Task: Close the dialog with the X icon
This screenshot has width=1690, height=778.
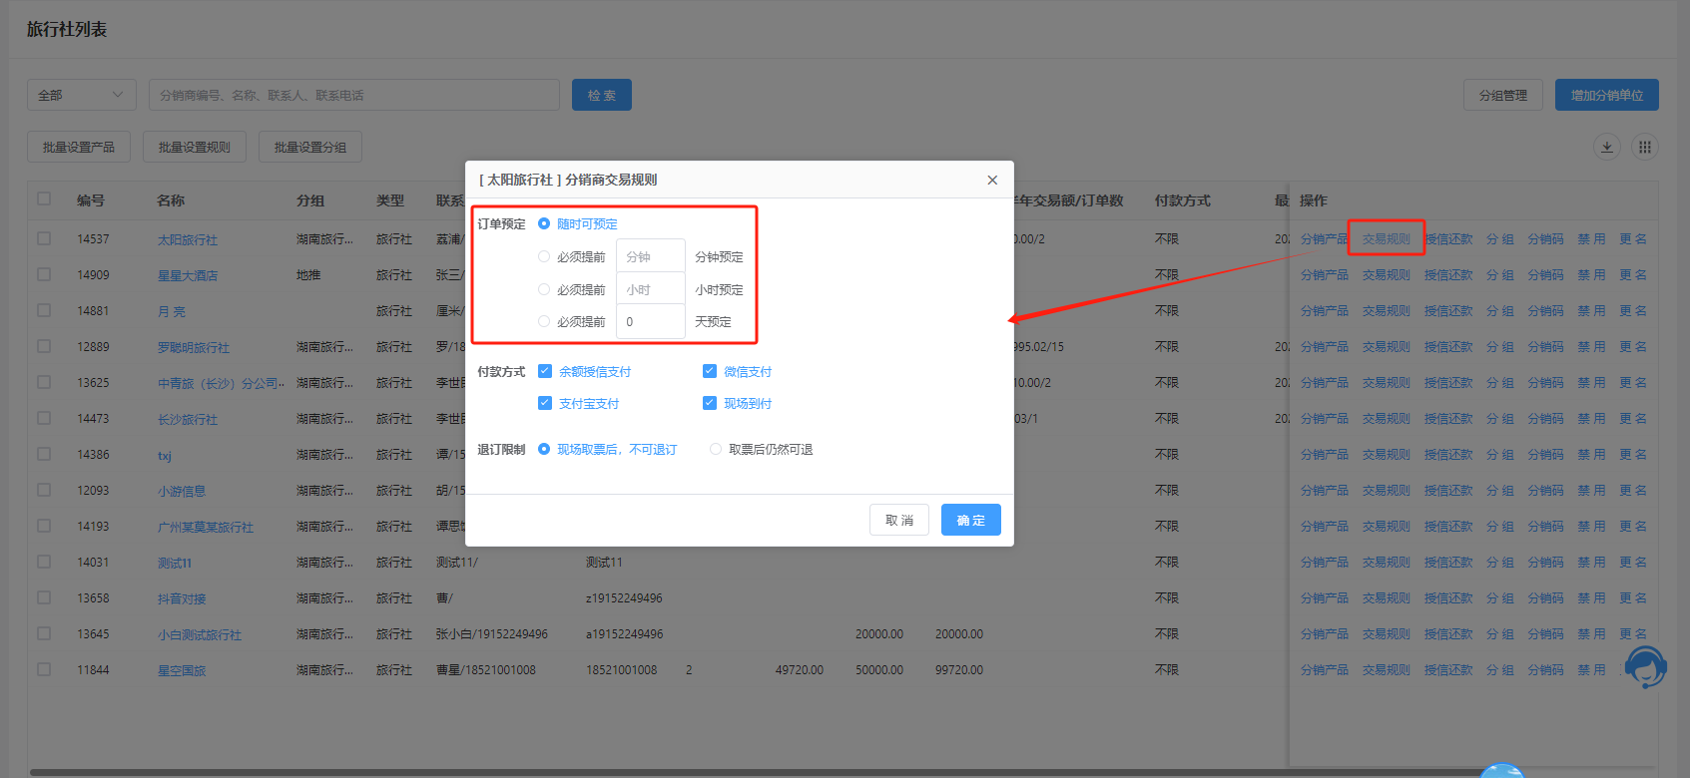Action: [x=992, y=180]
